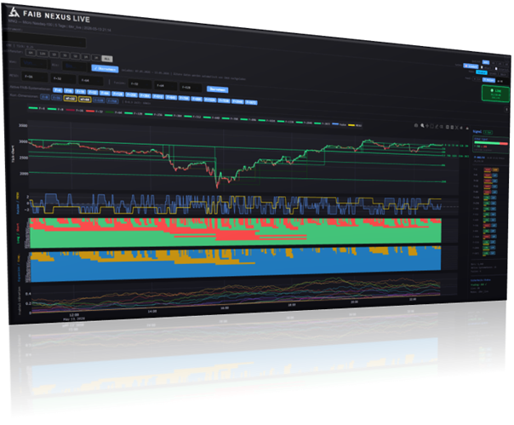The width and height of the screenshot is (514, 425).
Task: Click the red Short badge in first signal row
Action: (488, 169)
